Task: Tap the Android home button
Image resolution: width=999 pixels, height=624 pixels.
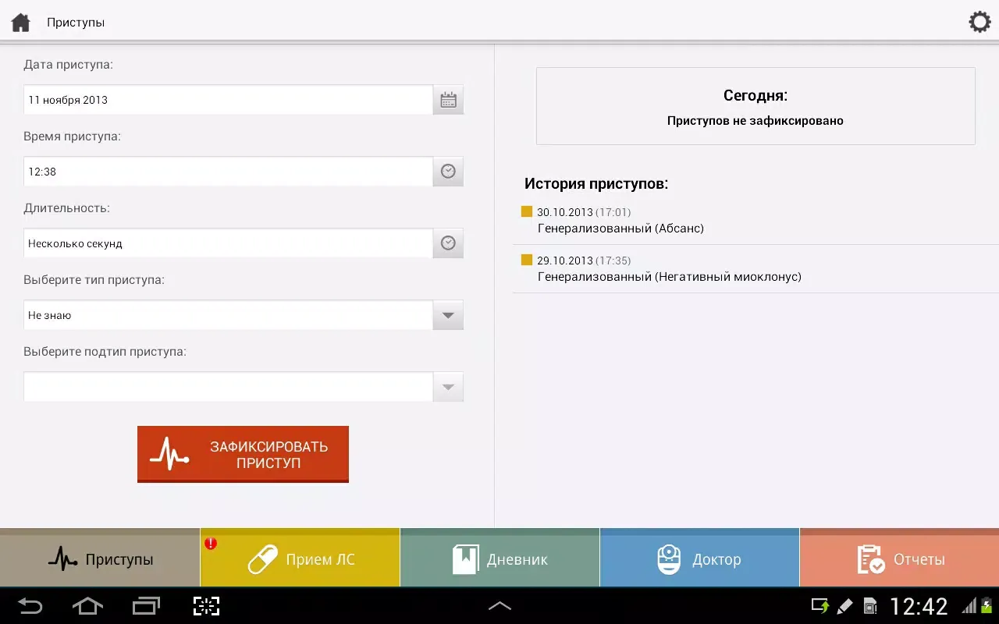Action: click(x=87, y=605)
